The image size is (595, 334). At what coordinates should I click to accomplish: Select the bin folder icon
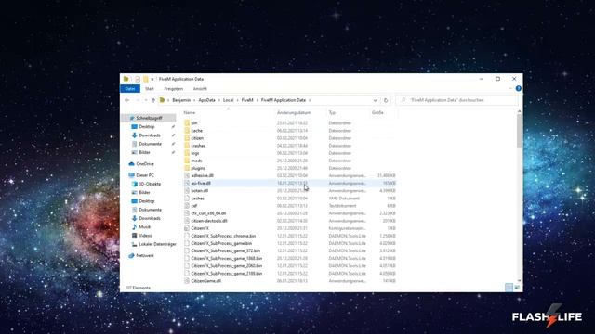click(187, 123)
